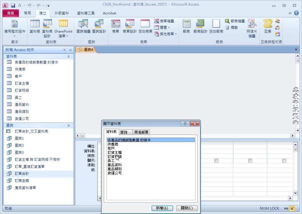Click the Table (資料表) create icon
The width and height of the screenshot is (302, 214).
coord(35,26)
